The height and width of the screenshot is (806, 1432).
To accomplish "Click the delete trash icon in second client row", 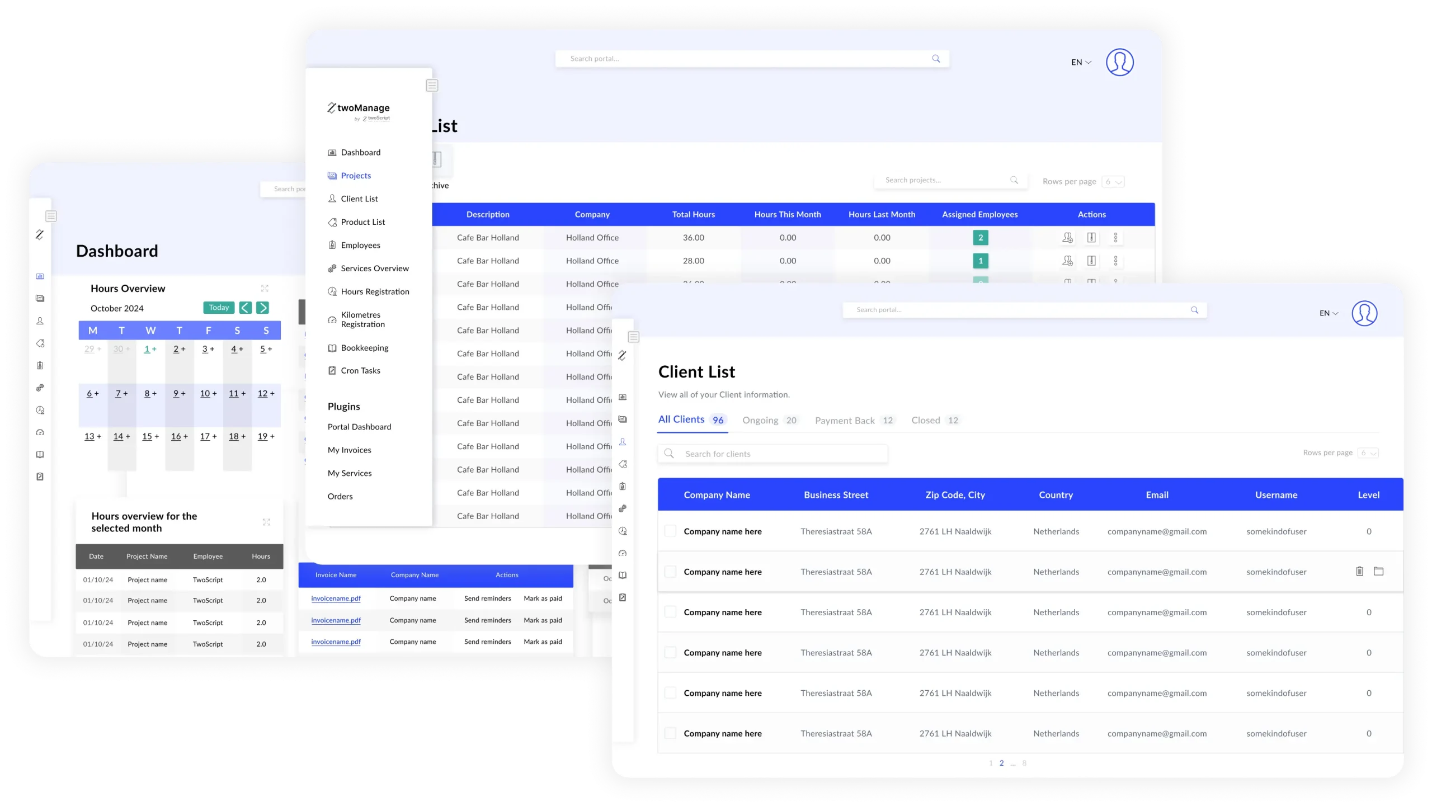I will pyautogui.click(x=1359, y=571).
